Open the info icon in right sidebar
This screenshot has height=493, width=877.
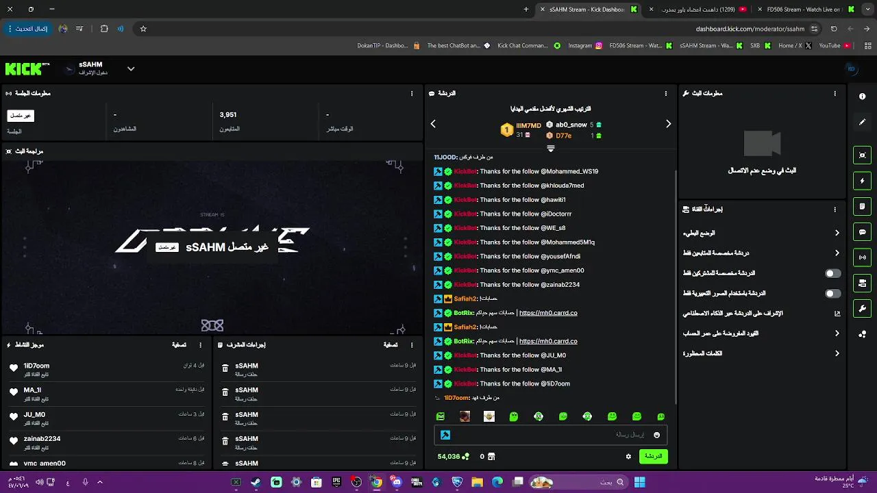click(863, 97)
